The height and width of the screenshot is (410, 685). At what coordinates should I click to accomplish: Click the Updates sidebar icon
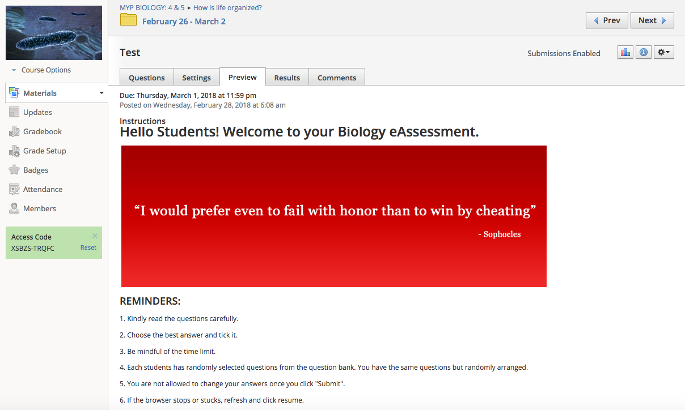[x=14, y=112]
